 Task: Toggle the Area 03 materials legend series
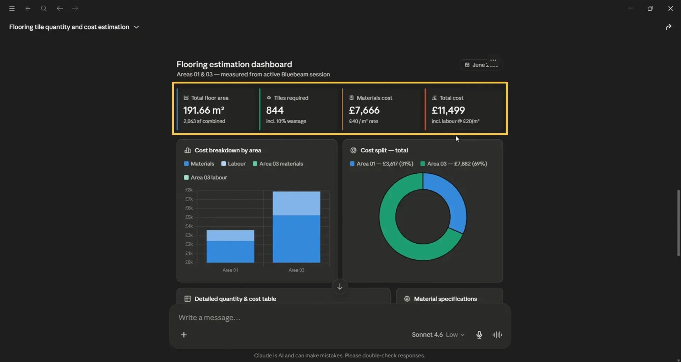(278, 164)
